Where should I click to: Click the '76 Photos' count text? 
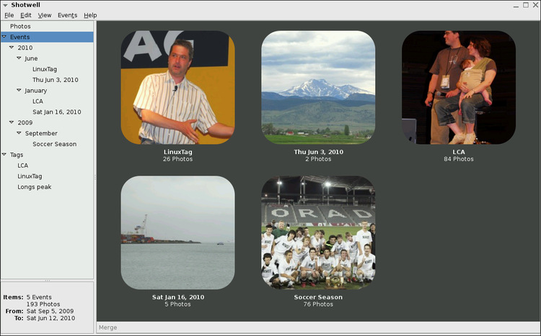point(318,304)
